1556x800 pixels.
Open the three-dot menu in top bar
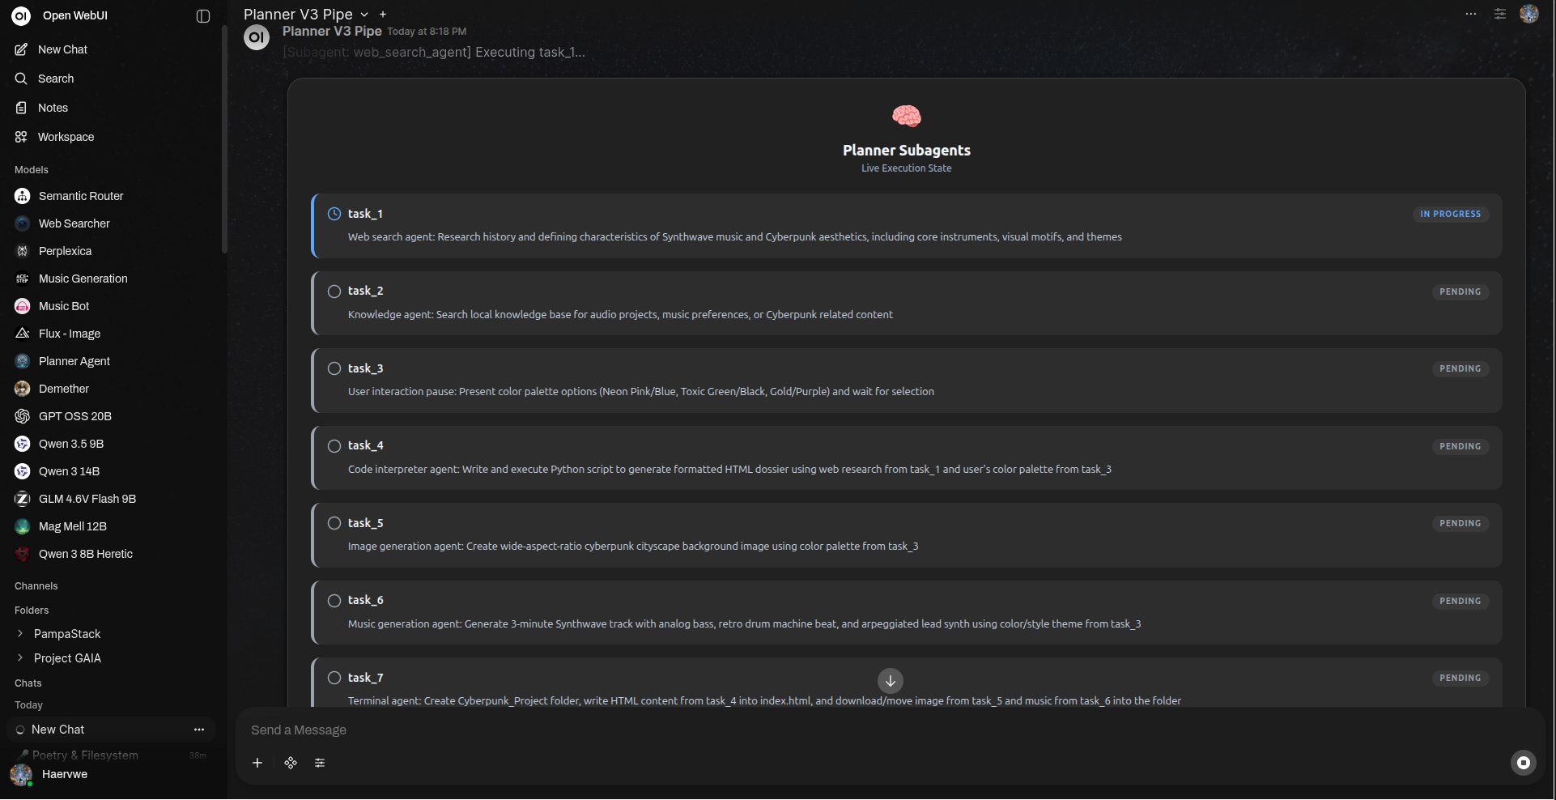[1470, 14]
